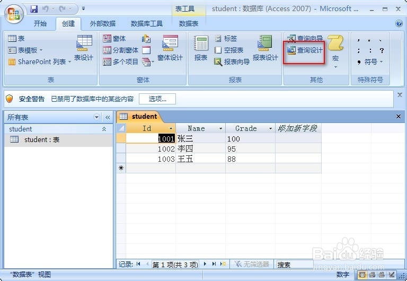The image size is (407, 281).
Task: Click the 查询设计 button
Action: pyautogui.click(x=305, y=50)
